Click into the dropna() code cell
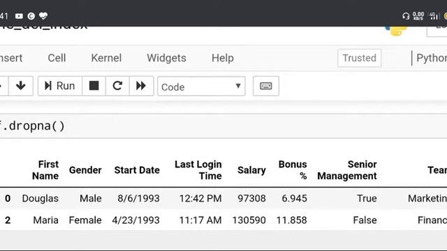 tap(223, 126)
